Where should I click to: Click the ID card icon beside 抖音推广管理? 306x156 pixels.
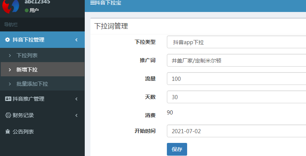click(8, 99)
